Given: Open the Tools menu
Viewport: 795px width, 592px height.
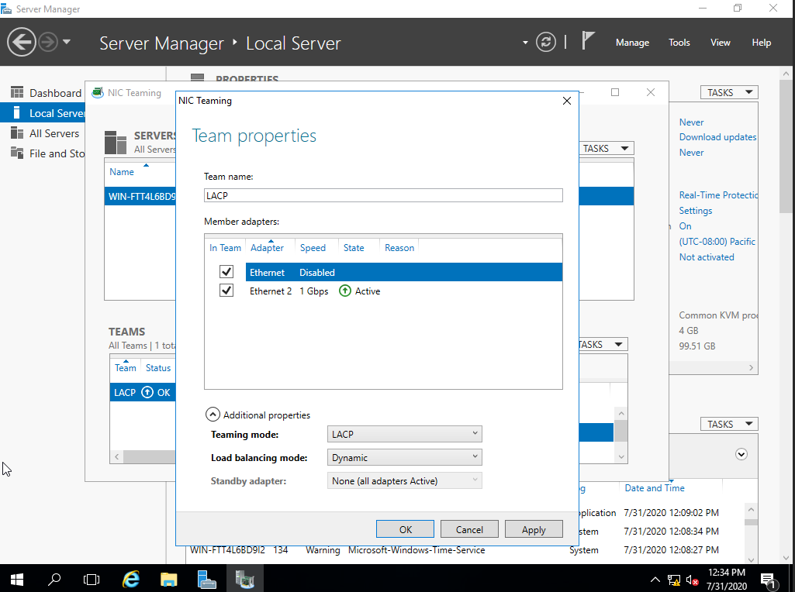Looking at the screenshot, I should click(679, 43).
